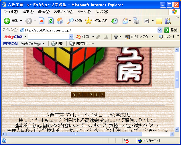The height and width of the screenshot is (145, 181).
Task: Click the EPSON 印刷プレビュー button
Action: (82, 43)
